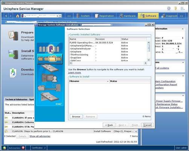The width and height of the screenshot is (189, 151).
Task: Select the FLARE-Operating-Env row
Action: coord(108,43)
